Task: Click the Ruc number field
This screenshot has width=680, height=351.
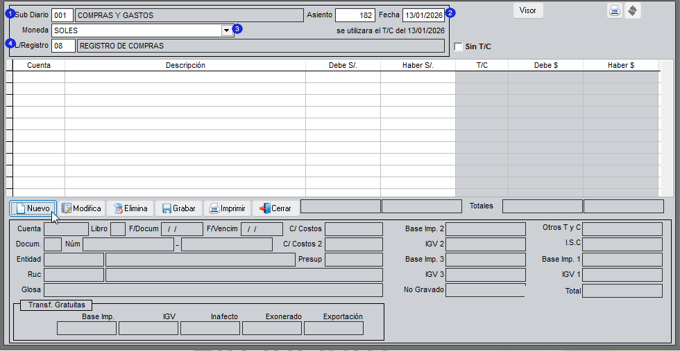Action: (74, 275)
